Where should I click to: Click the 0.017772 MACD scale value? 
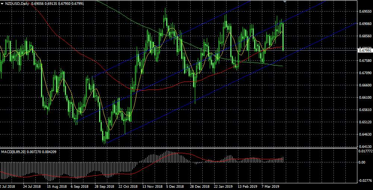click(x=365, y=151)
